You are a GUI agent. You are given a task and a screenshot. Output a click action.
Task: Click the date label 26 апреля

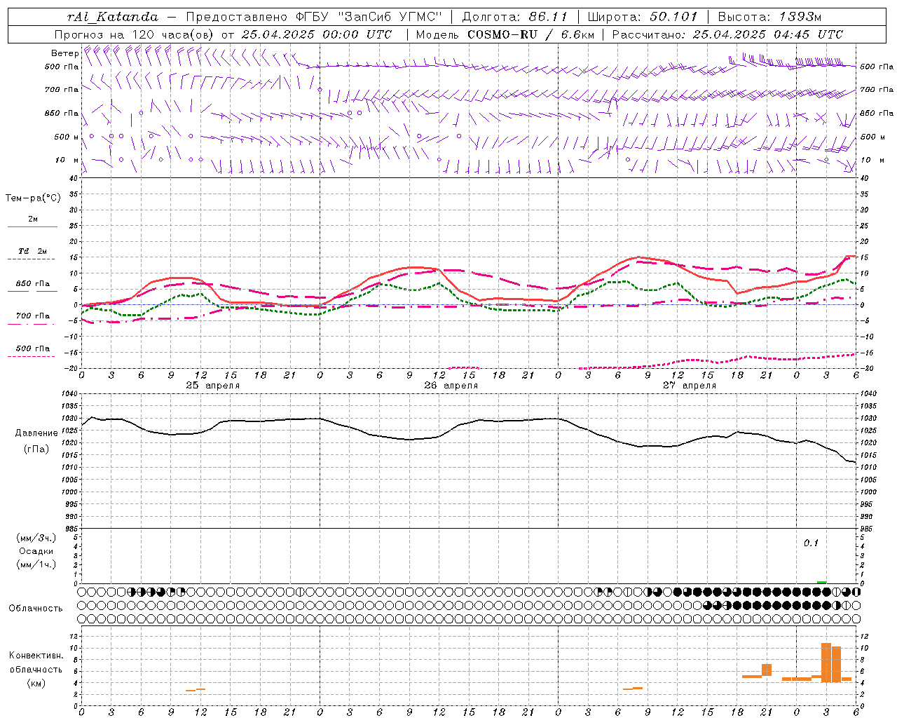coord(451,386)
